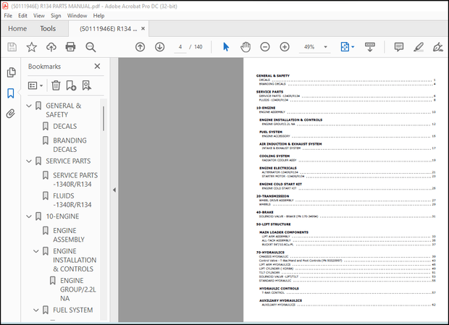The image size is (449, 325).
Task: Collapse the 10-ENGINE bookmark
Action: 29,216
